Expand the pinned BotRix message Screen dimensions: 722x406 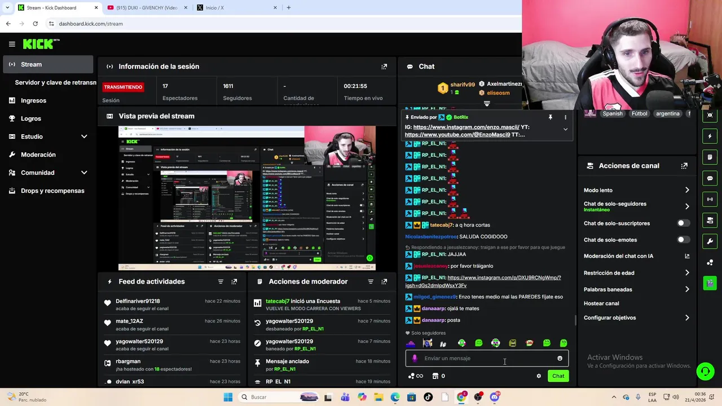(x=565, y=129)
